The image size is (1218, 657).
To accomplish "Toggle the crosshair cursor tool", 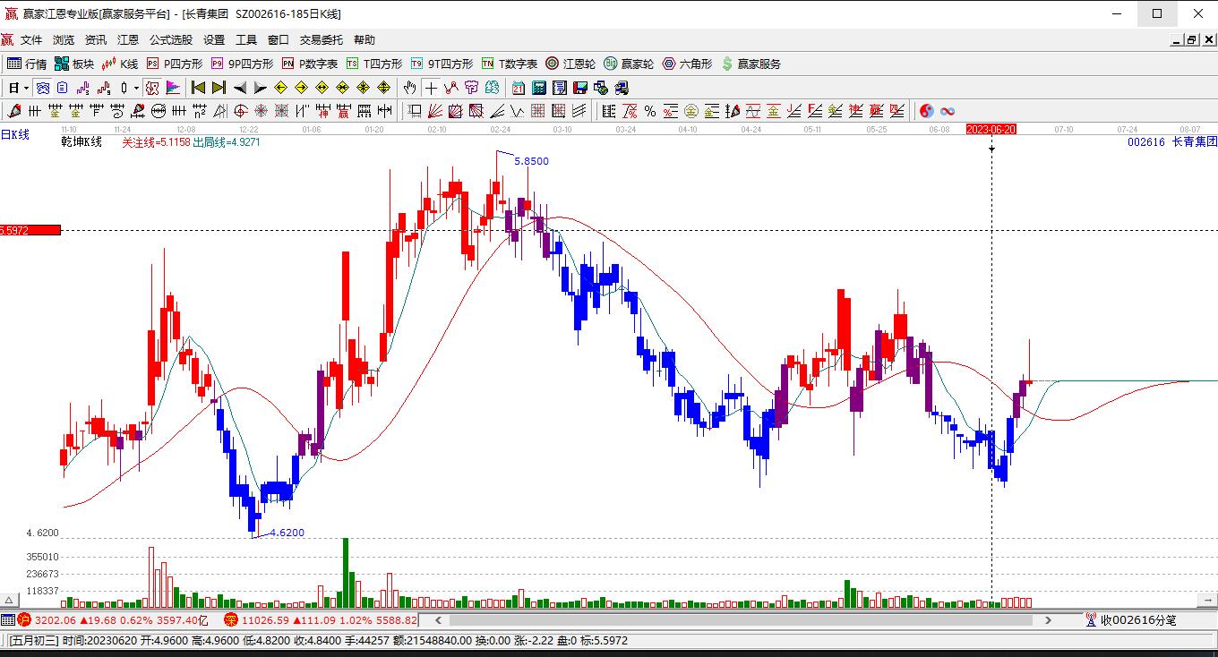I will (x=432, y=88).
